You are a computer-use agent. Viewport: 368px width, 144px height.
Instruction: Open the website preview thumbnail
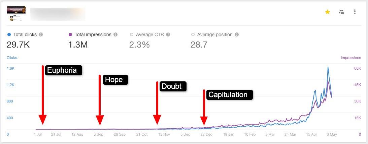pos(16,14)
